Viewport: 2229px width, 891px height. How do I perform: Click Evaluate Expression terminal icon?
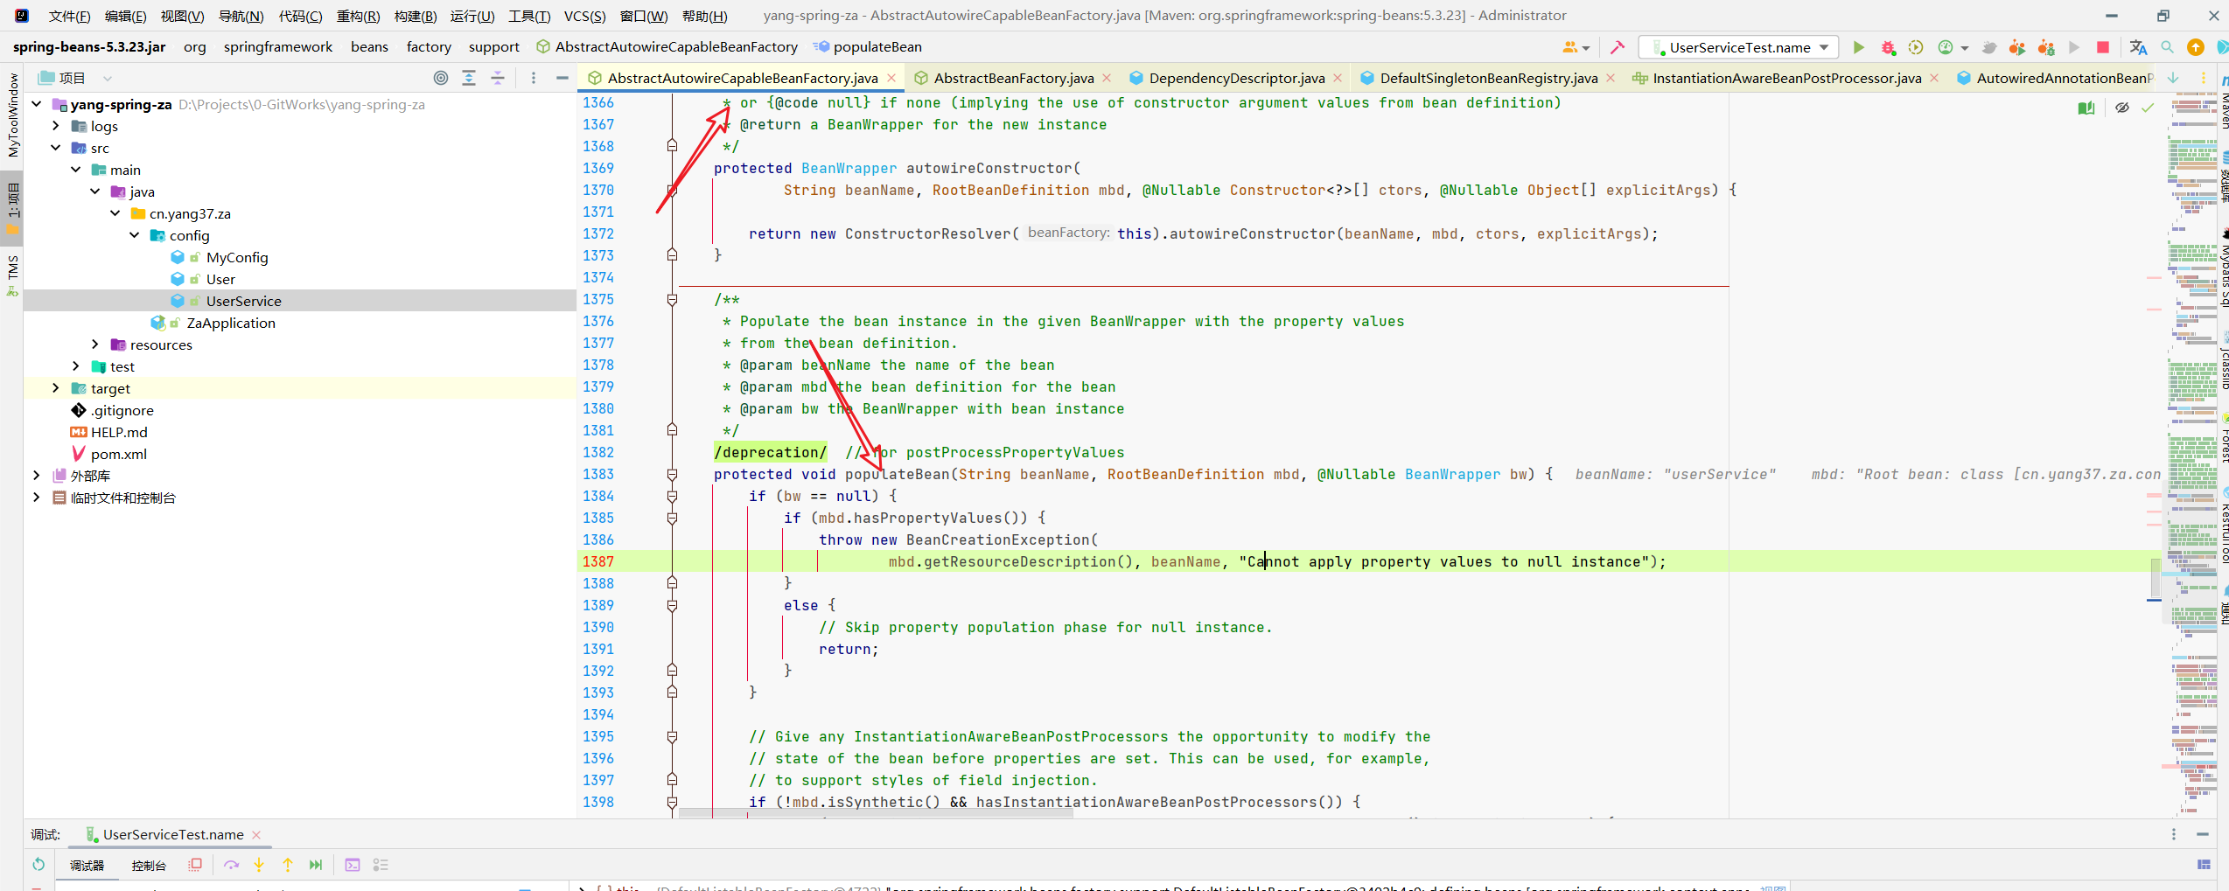[353, 865]
